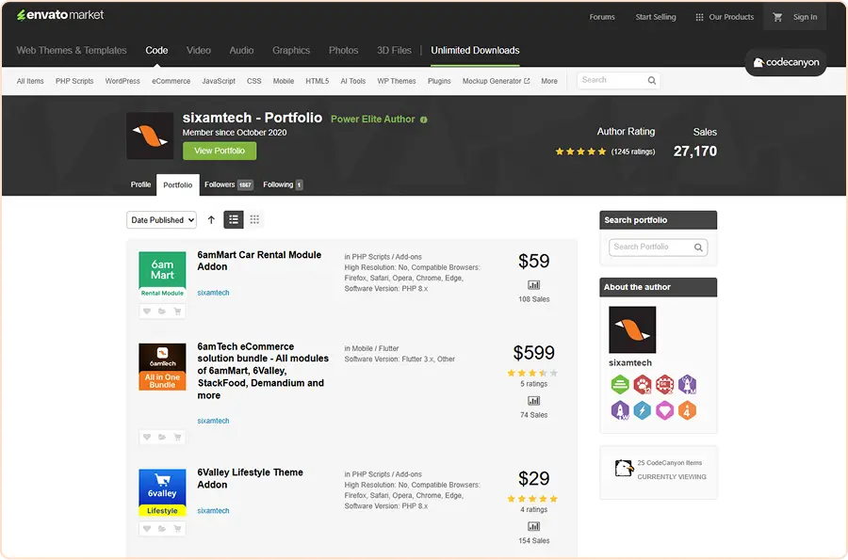Open AI Tools subcategory
The image size is (848, 560).
click(x=353, y=81)
